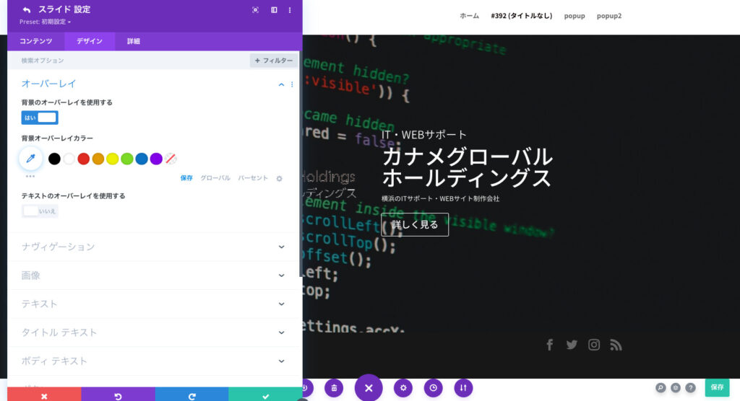Click the three dots below the eyedropper
Viewport: 740px width, 401px height.
click(x=30, y=176)
